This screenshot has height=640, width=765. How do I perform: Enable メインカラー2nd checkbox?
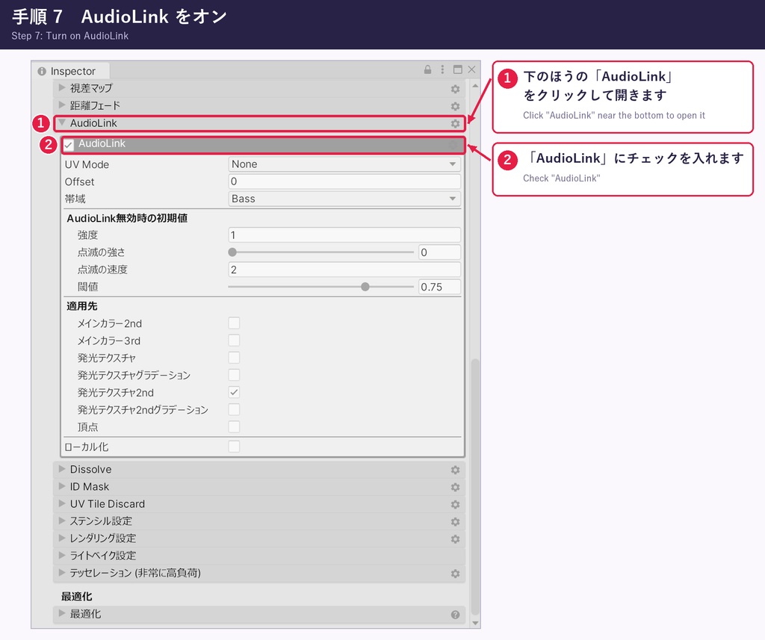[x=234, y=323]
